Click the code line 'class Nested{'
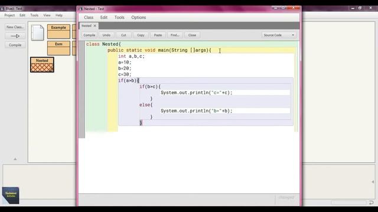 pos(103,44)
